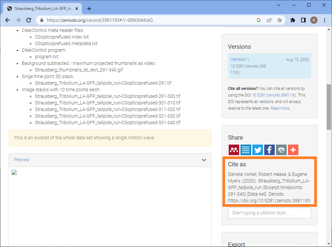Share the record on Twitter

point(258,150)
